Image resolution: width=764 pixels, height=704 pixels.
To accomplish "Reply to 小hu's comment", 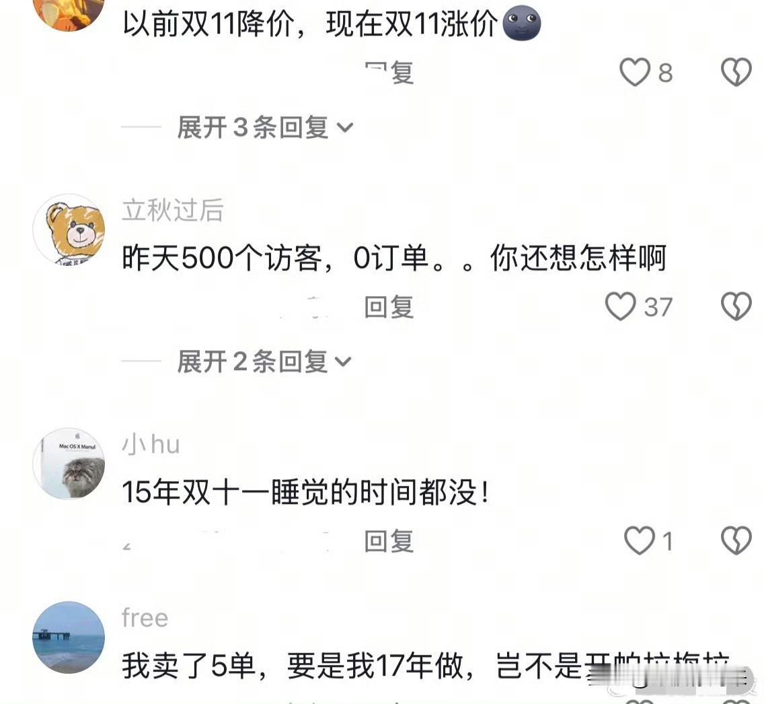I will (389, 540).
